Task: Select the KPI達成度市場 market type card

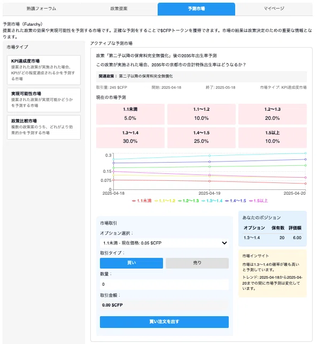Action: [x=44, y=70]
